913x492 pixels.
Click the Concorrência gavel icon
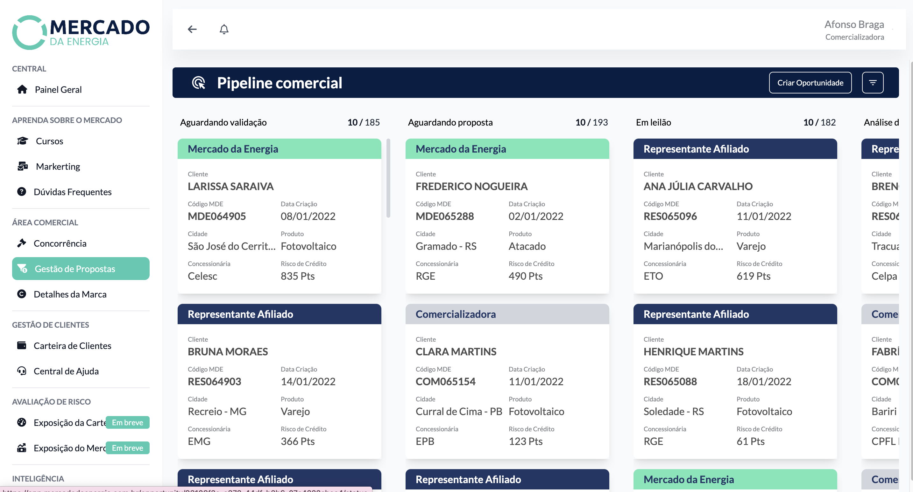tap(22, 243)
